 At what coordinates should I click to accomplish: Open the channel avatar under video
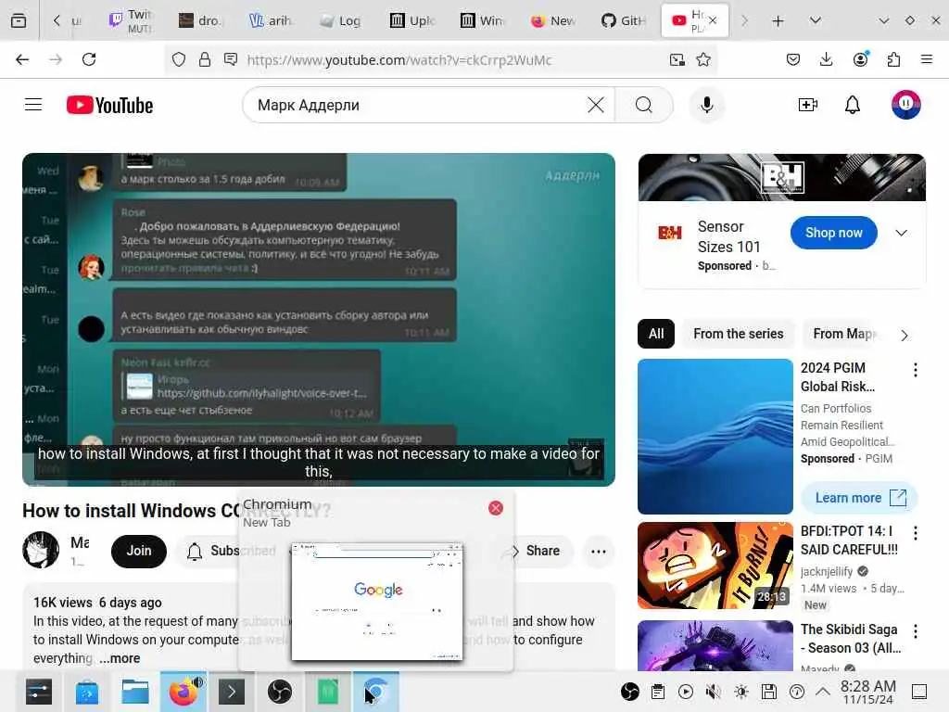[41, 550]
